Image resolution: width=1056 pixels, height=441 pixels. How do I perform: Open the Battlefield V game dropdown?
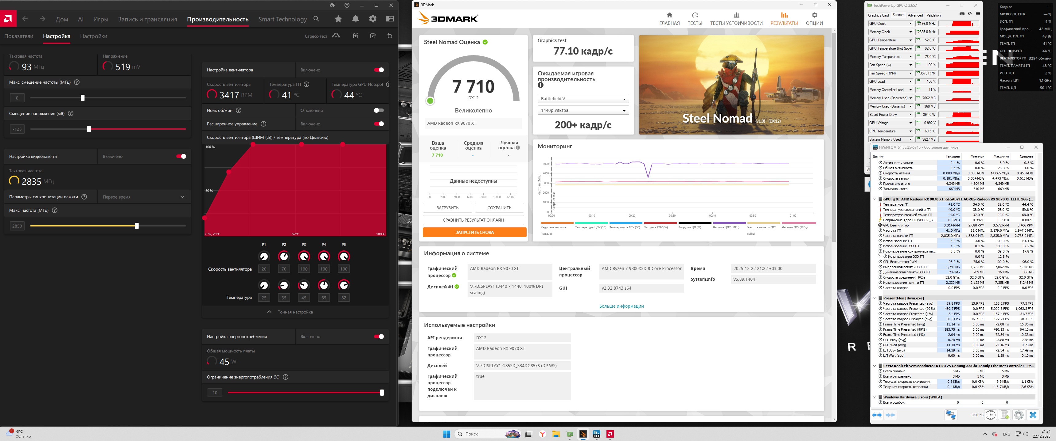tap(583, 99)
